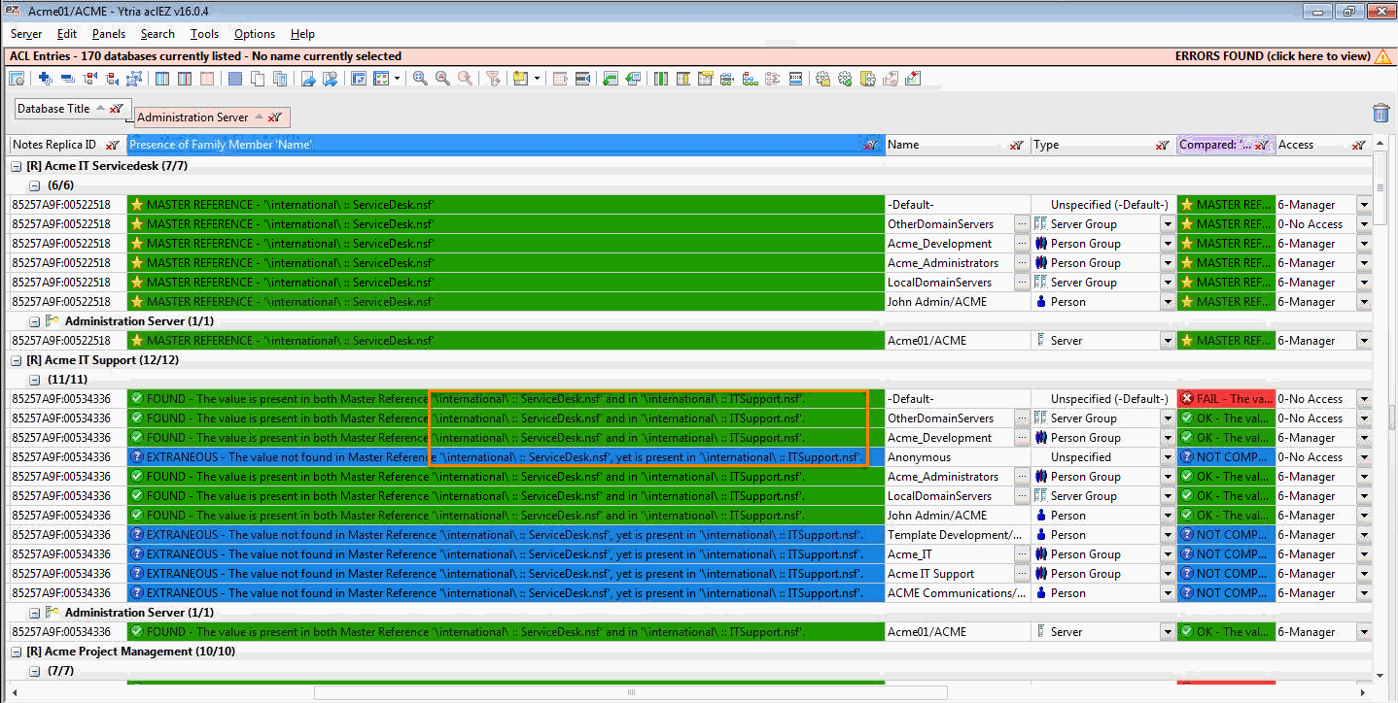
Task: Click the blue plus expand-all toolbar icon
Action: click(46, 79)
